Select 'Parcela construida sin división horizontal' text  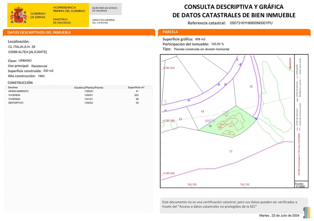point(202,49)
